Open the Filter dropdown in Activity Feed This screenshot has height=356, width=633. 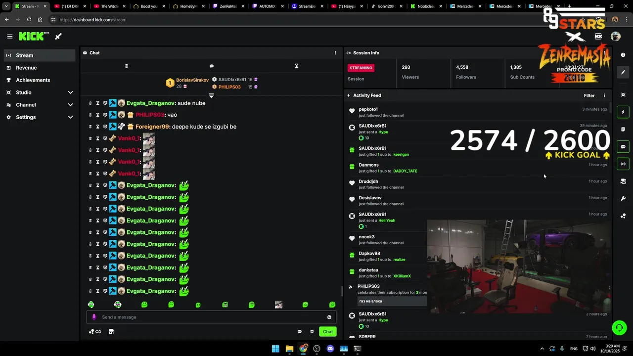tap(589, 95)
